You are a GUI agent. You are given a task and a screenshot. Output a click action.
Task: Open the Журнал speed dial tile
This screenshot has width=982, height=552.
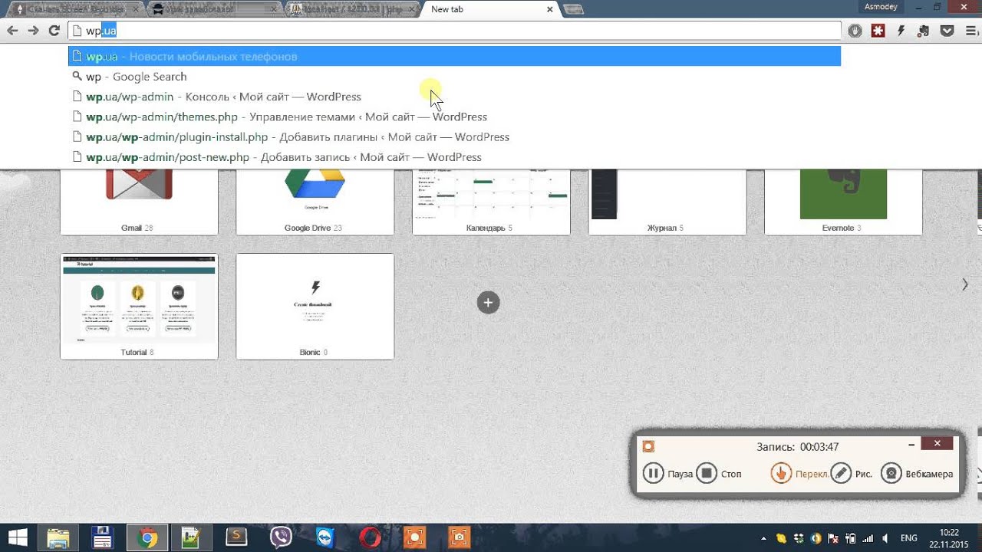pyautogui.click(x=667, y=202)
